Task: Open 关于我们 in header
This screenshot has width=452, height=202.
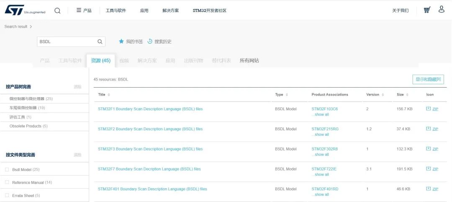Action: tap(401, 10)
